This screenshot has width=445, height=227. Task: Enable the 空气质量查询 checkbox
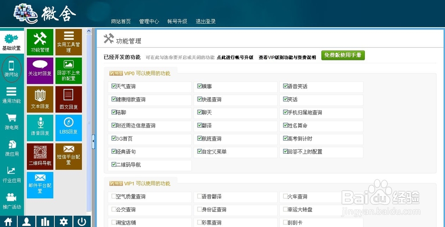114,196
